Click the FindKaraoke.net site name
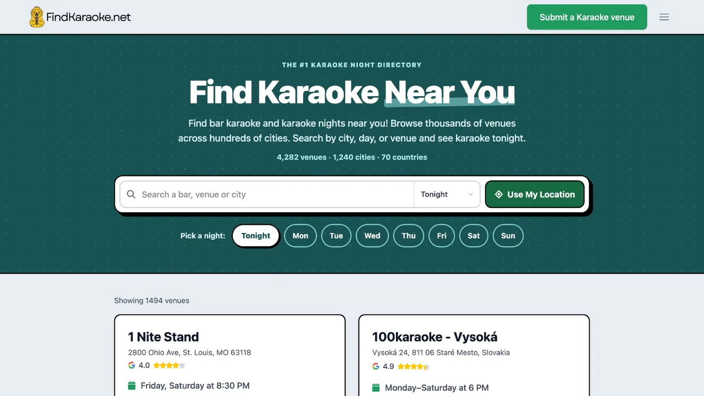The height and width of the screenshot is (396, 704). (x=89, y=17)
